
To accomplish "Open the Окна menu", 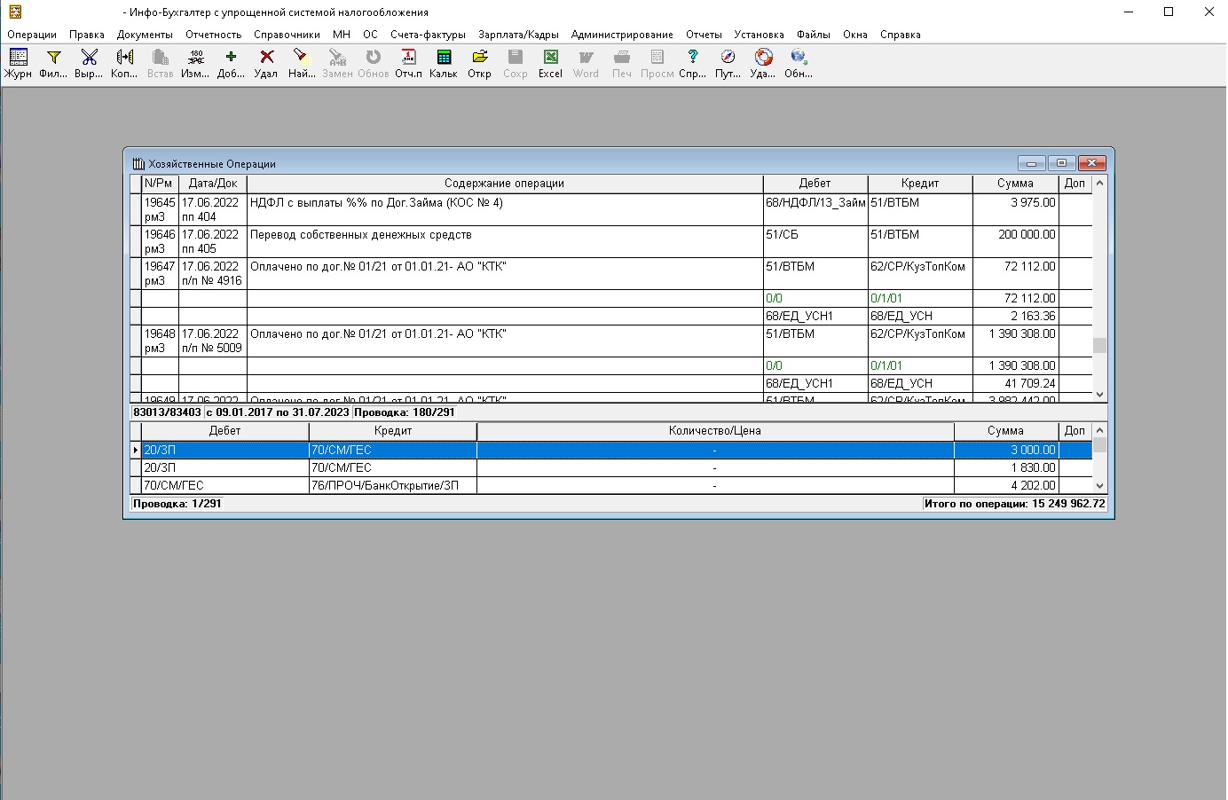I will pos(855,35).
